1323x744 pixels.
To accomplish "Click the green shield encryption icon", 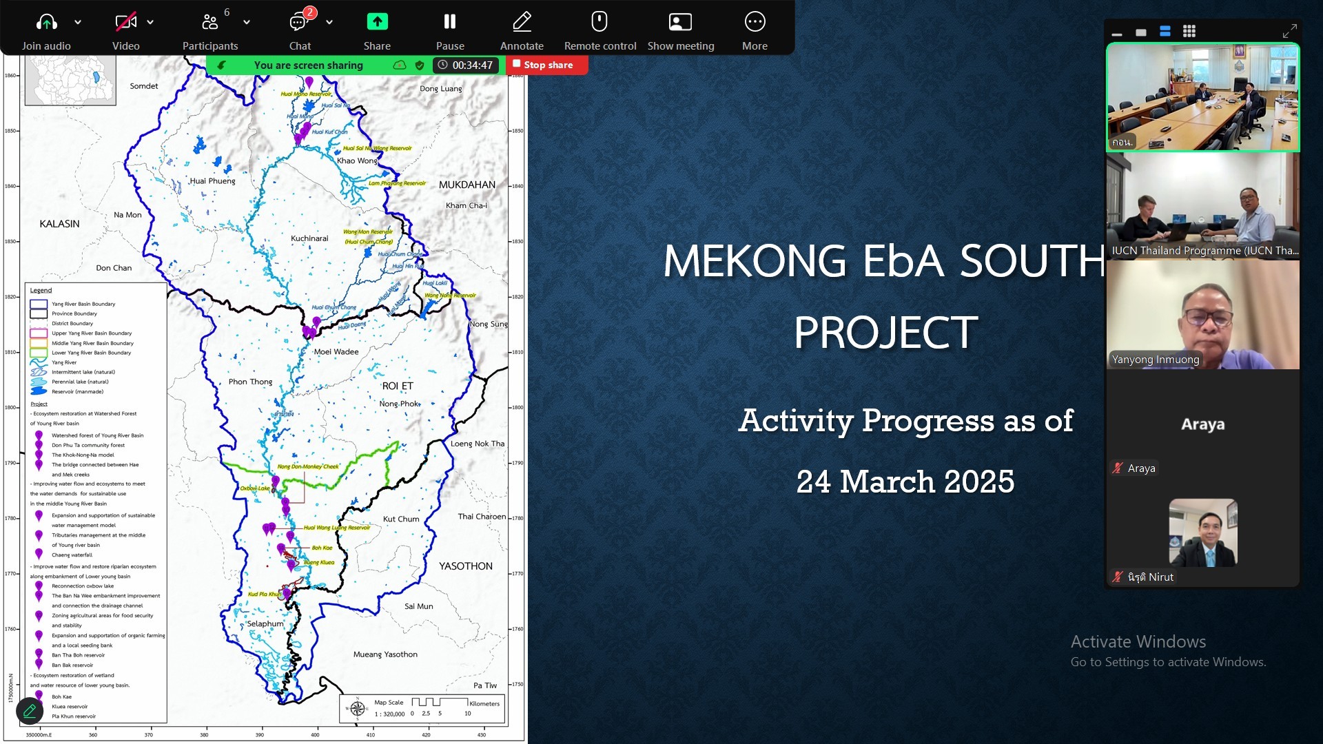I will (419, 65).
